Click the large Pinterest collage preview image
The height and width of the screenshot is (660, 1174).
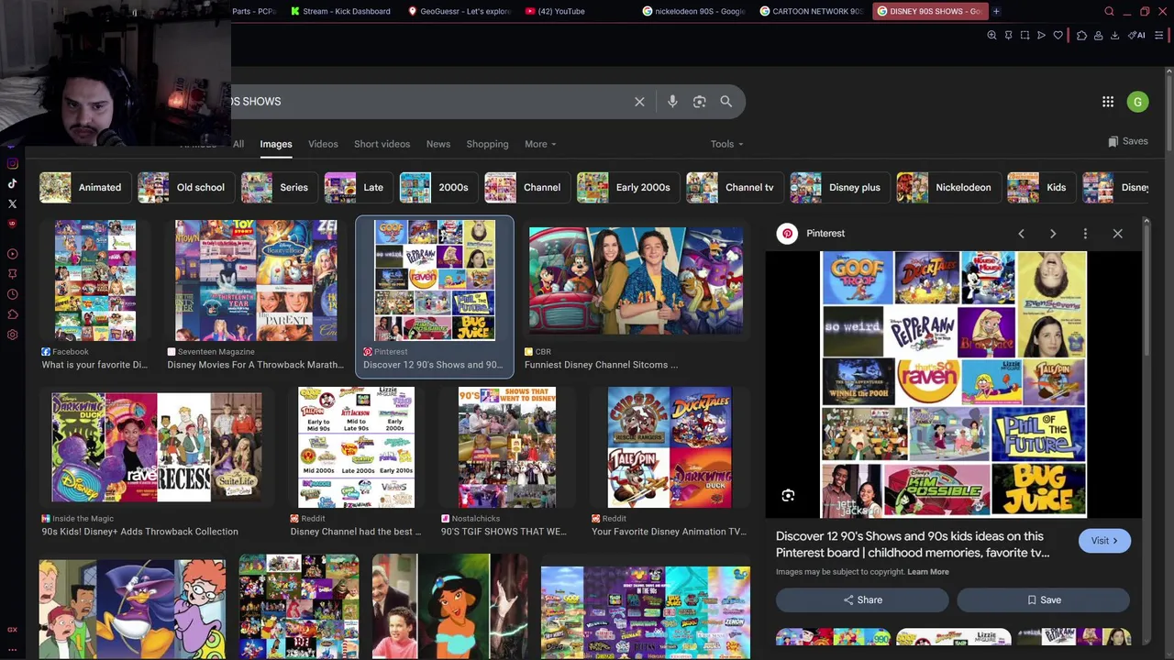954,384
